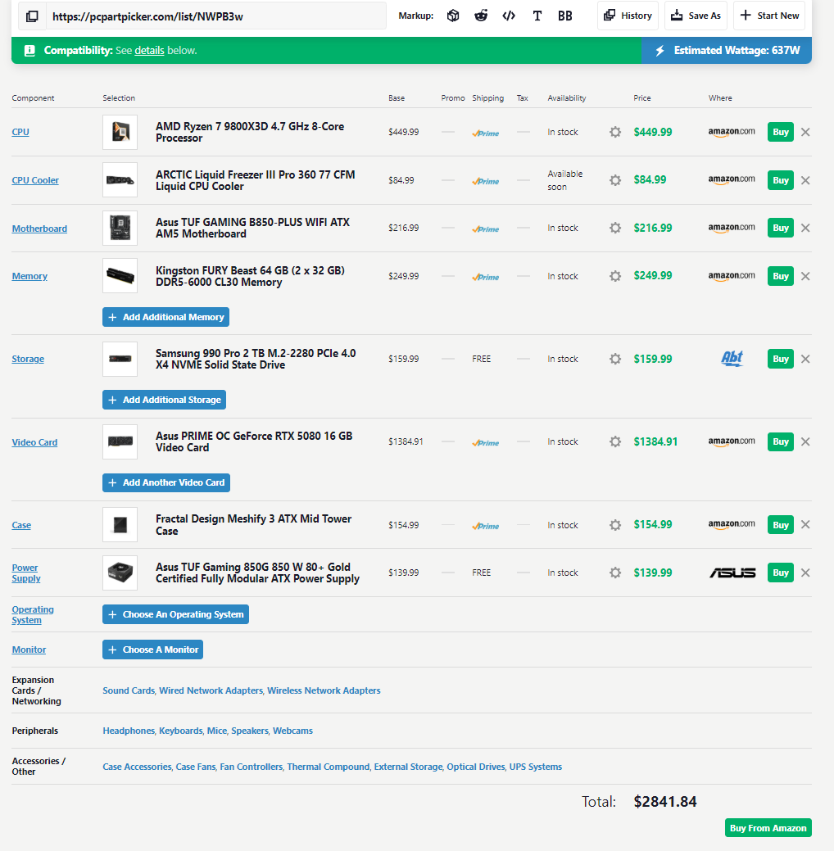Open the Webcams peripherals link
Image resolution: width=834 pixels, height=851 pixels.
292,731
